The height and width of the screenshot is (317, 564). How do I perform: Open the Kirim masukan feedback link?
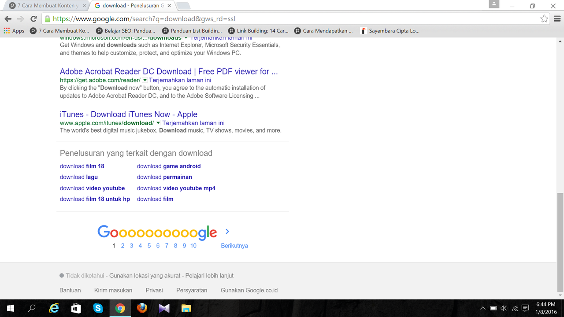pyautogui.click(x=113, y=290)
